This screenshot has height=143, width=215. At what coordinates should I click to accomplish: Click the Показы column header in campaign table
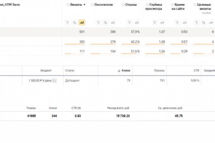(159, 71)
